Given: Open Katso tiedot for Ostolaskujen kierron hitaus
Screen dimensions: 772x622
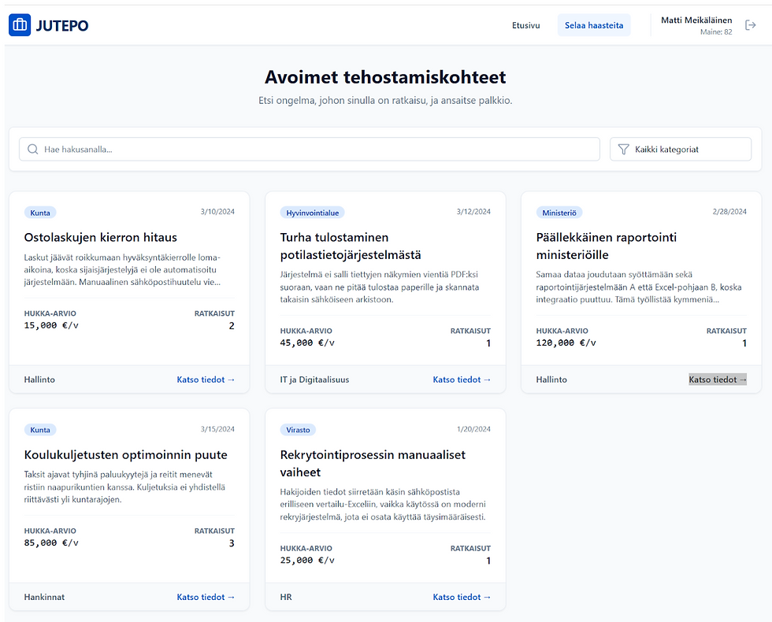Looking at the screenshot, I should [206, 379].
